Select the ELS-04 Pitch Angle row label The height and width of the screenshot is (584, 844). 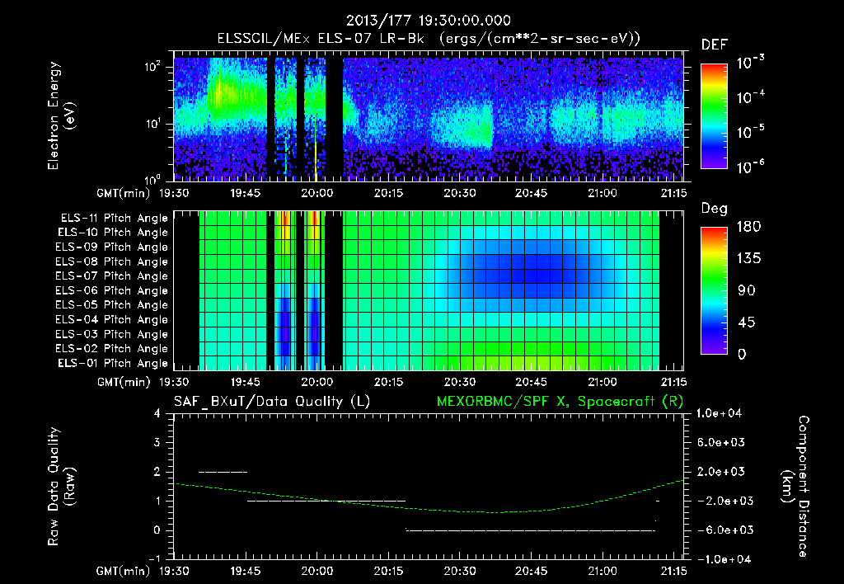[x=111, y=319]
